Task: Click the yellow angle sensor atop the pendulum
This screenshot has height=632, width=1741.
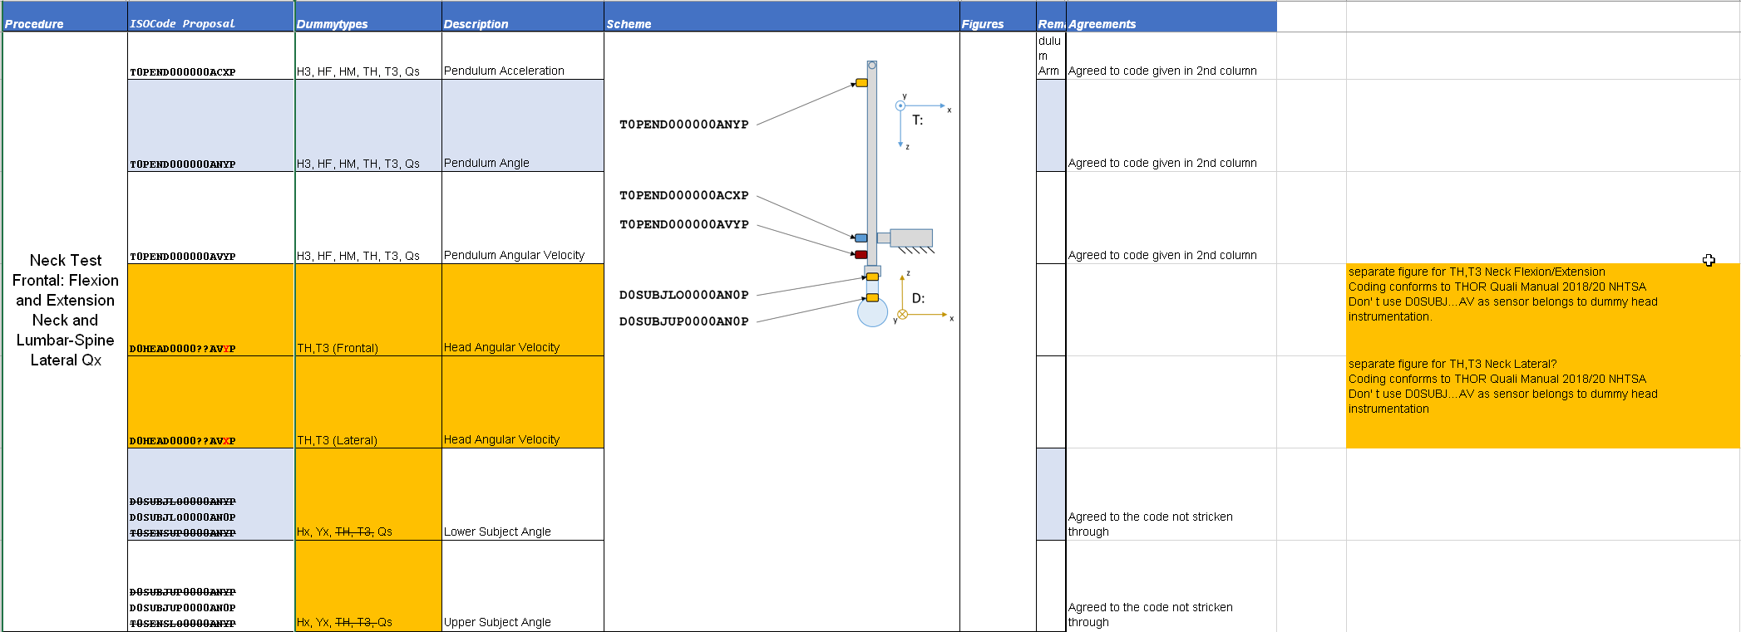Action: coord(861,83)
